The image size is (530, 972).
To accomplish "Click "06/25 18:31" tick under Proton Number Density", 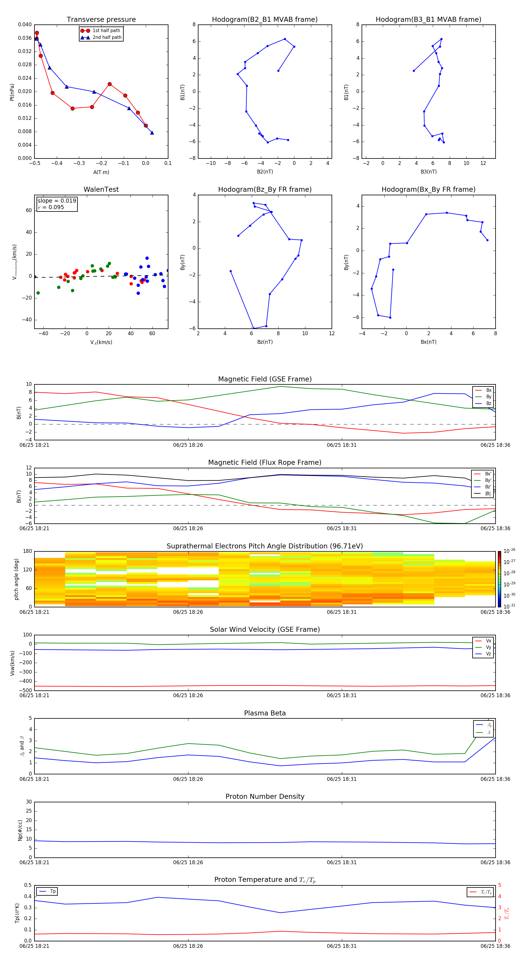I will click(x=341, y=862).
